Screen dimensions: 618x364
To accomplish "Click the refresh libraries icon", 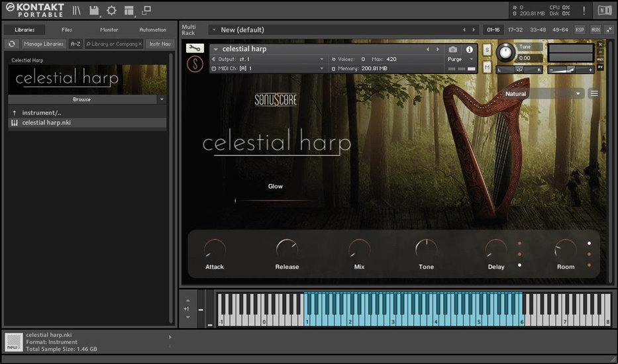I will coord(11,44).
